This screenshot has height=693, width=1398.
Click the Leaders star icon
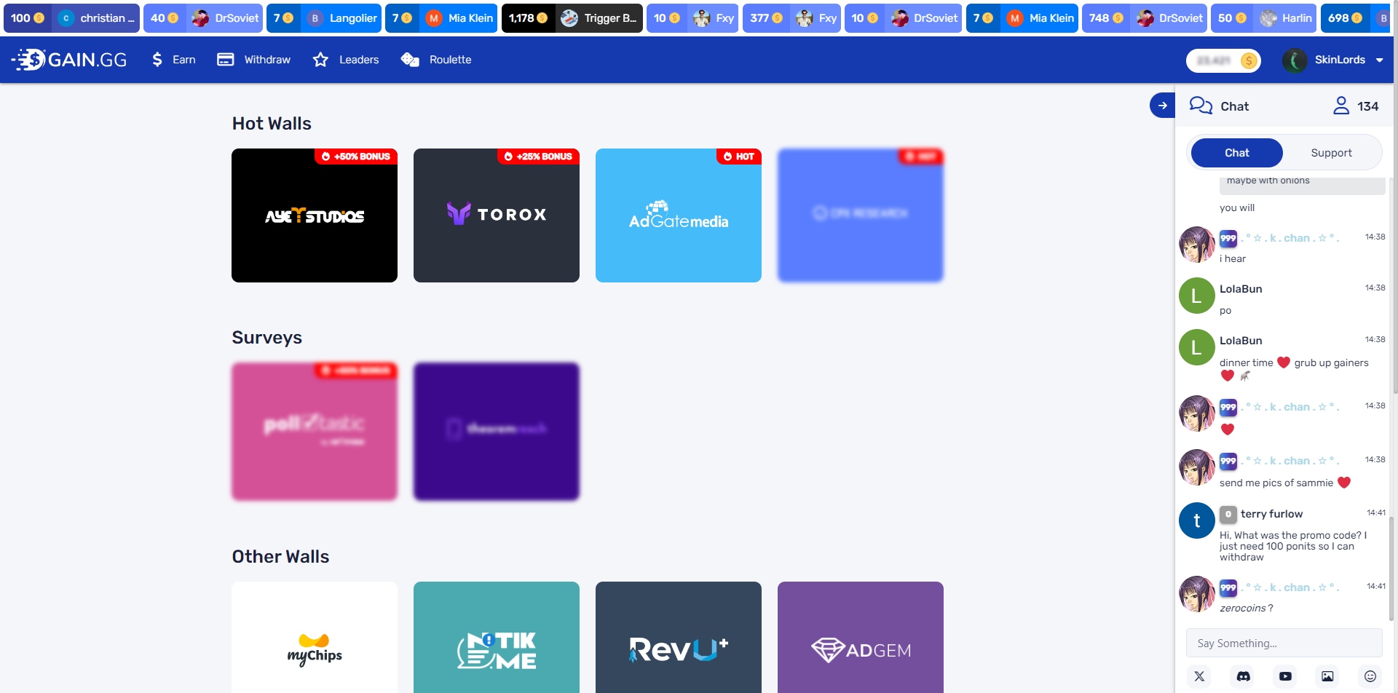pos(320,60)
